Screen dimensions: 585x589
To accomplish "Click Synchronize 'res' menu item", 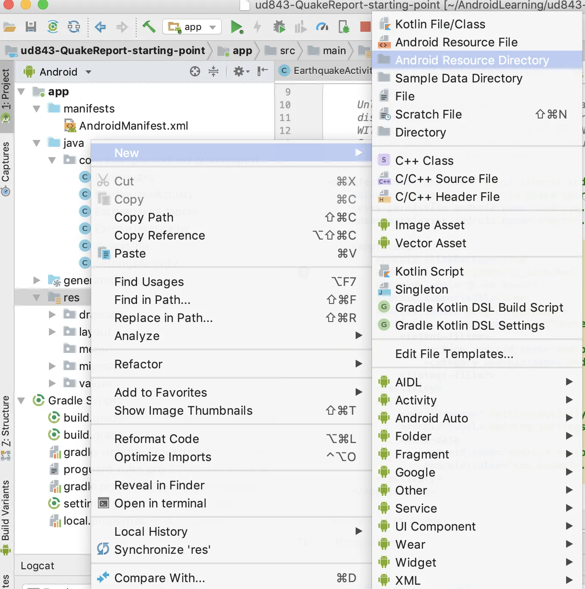I will pos(231,550).
